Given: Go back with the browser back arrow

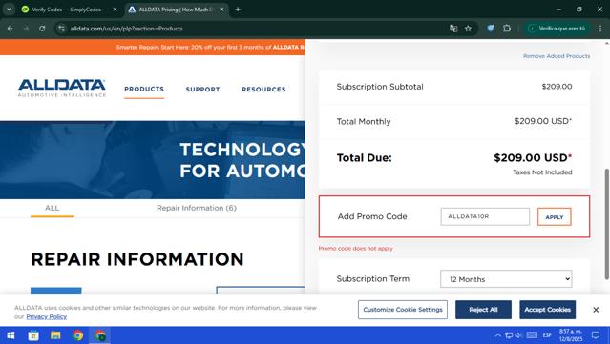Looking at the screenshot, I should coord(11,29).
